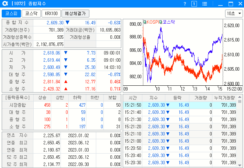Click scrollbar down arrow in time table
Image resolution: width=244 pixels, height=168 pixels.
tap(240, 165)
